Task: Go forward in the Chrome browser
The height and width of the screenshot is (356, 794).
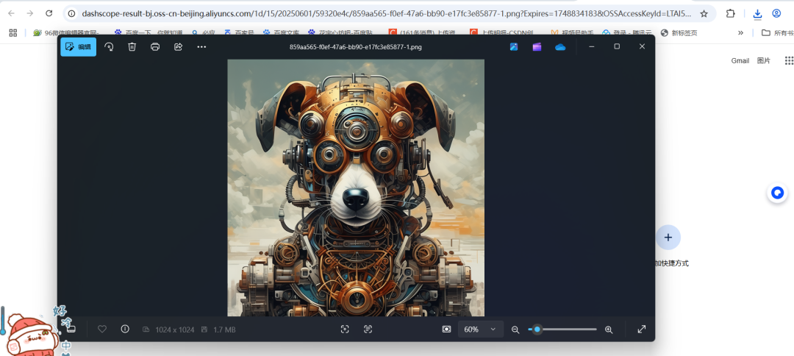Action: pos(30,14)
